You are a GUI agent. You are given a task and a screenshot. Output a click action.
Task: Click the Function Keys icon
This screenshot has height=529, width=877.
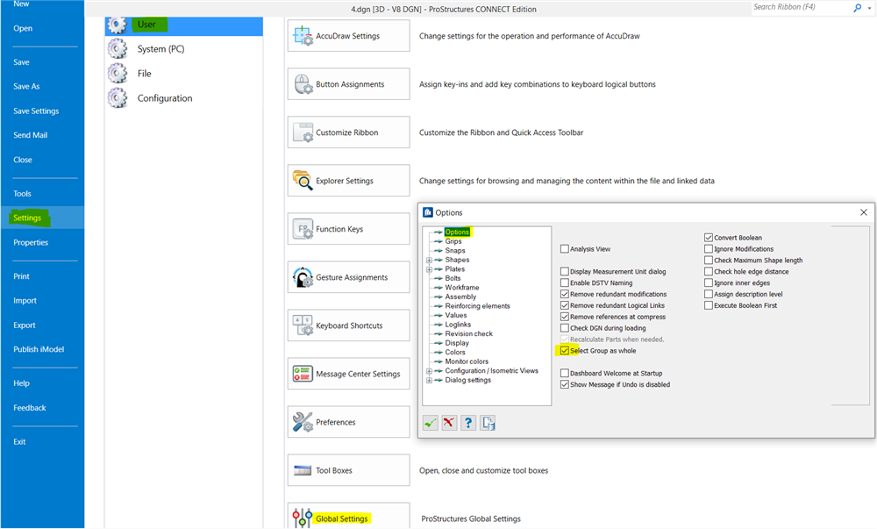(x=303, y=229)
